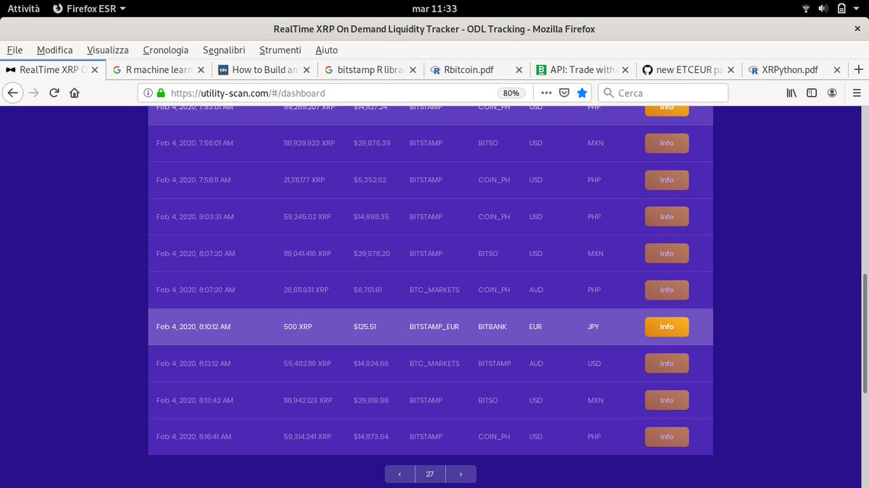Viewport: 869px width, 488px height.
Task: Open the Strumenti menu
Action: 280,50
